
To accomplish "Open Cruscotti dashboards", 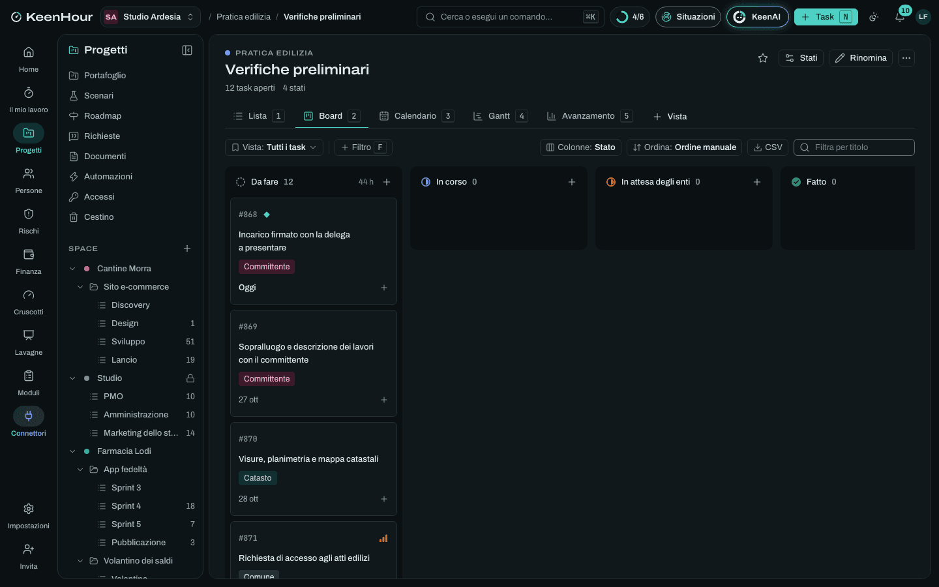I will pos(29,301).
